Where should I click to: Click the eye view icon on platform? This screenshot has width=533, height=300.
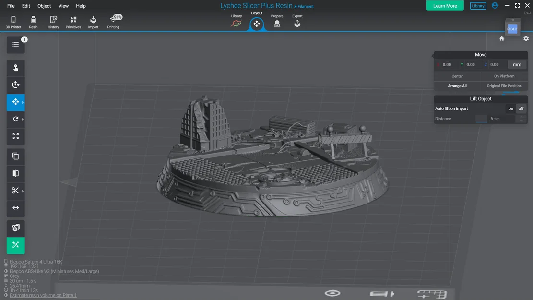click(332, 293)
